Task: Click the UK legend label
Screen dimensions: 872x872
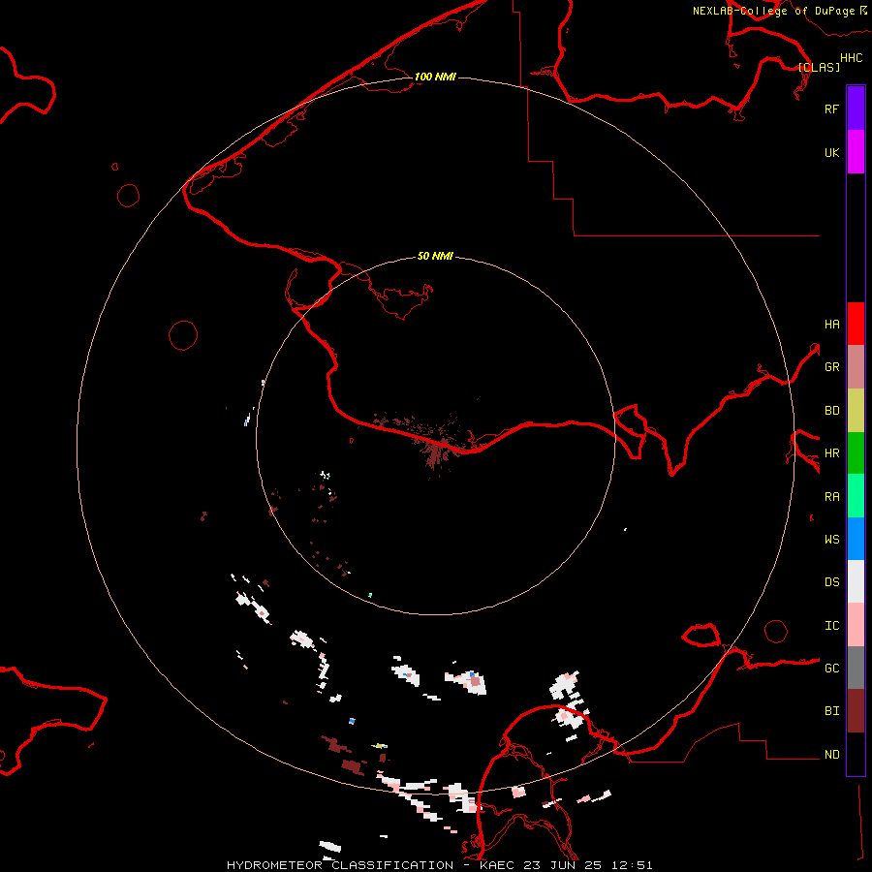Action: [x=831, y=152]
